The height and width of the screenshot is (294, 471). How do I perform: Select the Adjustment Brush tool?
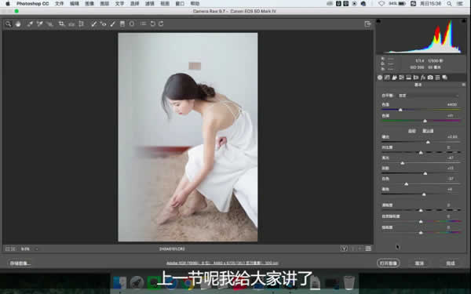(112, 24)
